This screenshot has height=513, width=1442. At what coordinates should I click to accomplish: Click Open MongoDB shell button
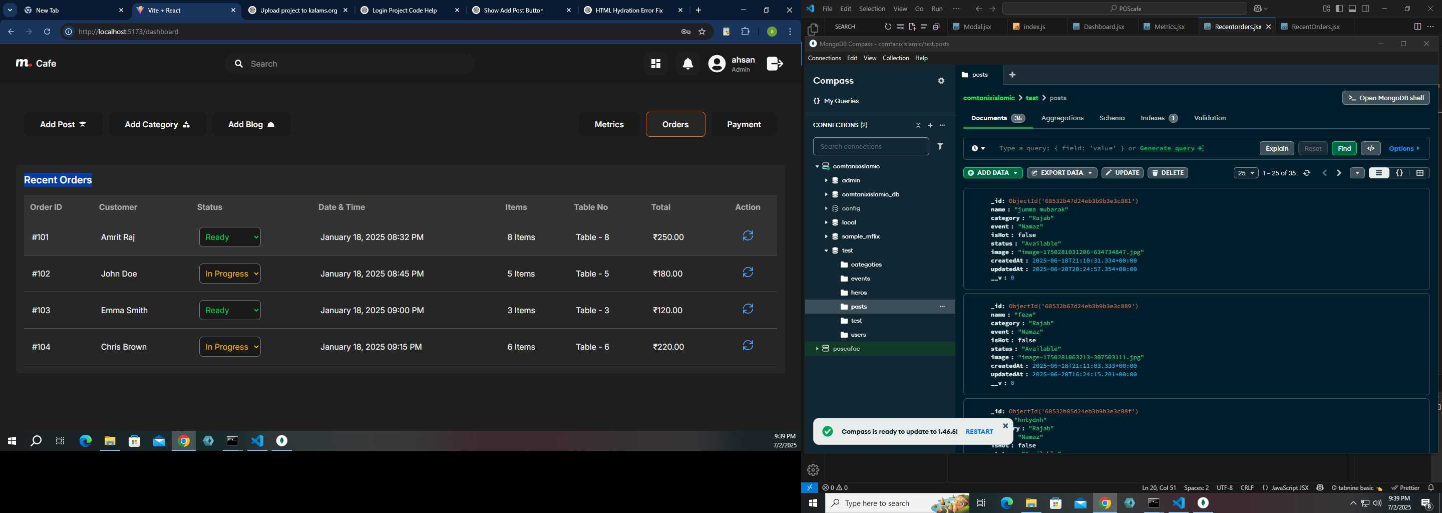(x=1386, y=98)
